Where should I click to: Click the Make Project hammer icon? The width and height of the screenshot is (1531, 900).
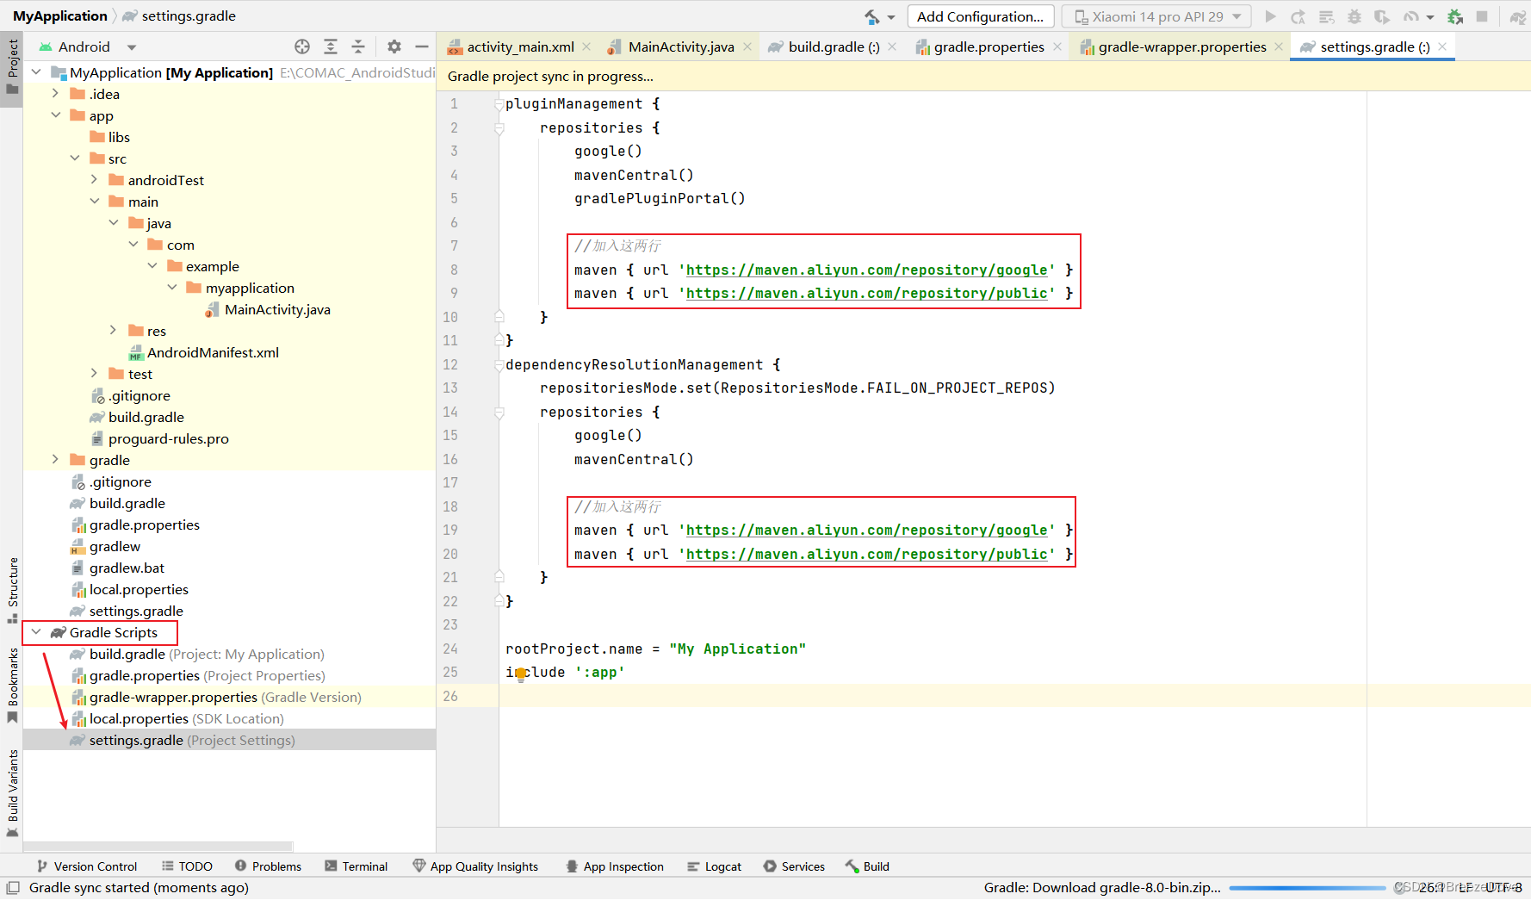872,16
